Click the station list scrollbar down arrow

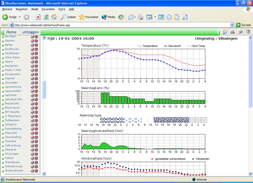44,174
